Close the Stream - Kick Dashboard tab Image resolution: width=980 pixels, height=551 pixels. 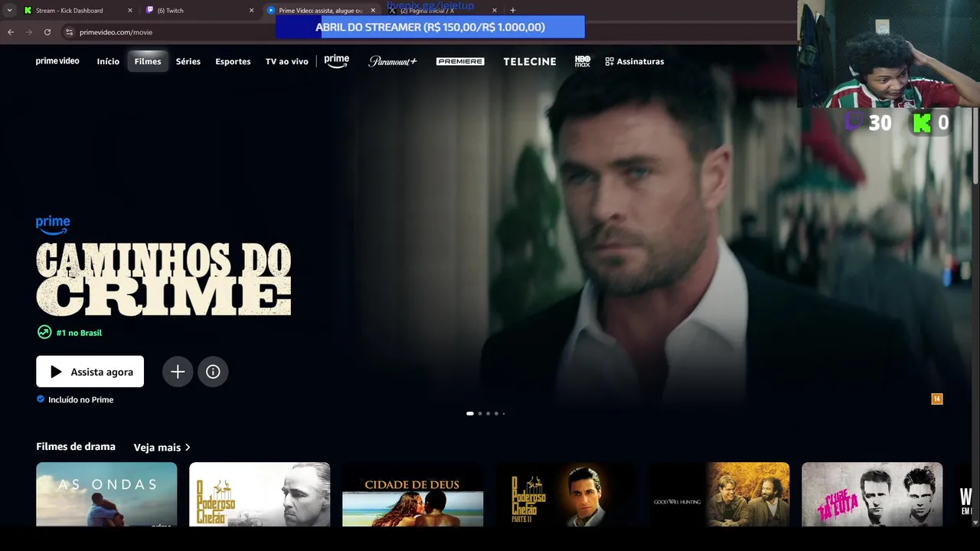[129, 11]
